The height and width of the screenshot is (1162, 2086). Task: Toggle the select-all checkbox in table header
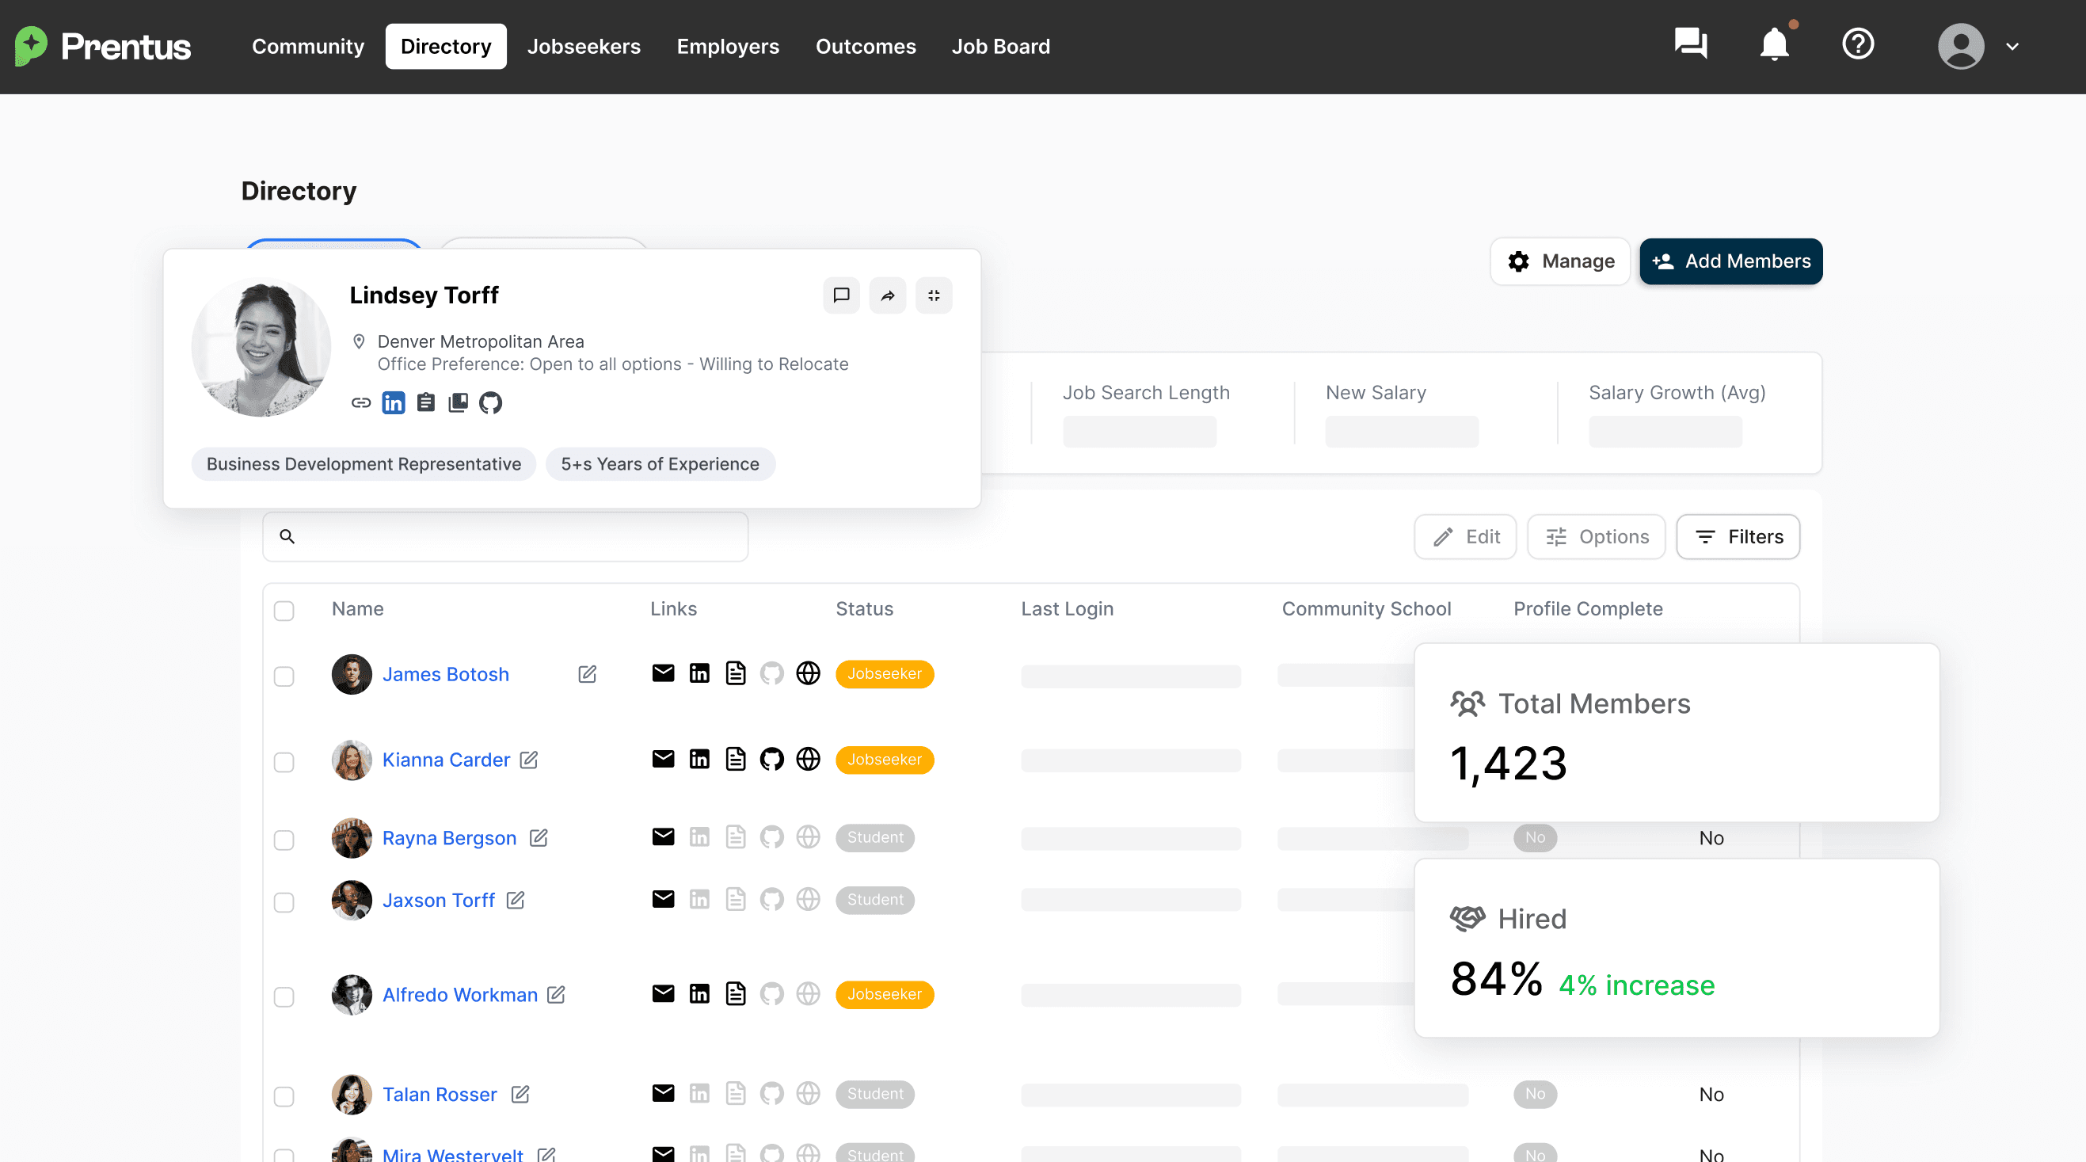coord(284,611)
